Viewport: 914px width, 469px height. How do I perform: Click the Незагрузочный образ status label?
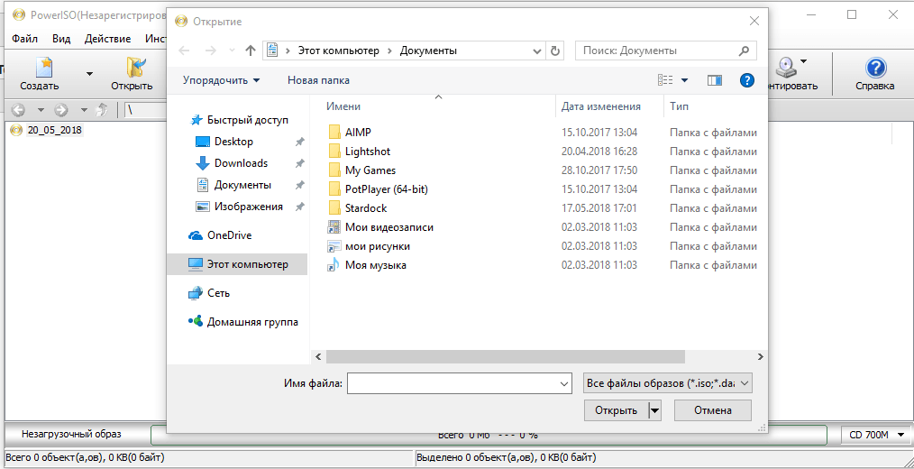click(71, 434)
